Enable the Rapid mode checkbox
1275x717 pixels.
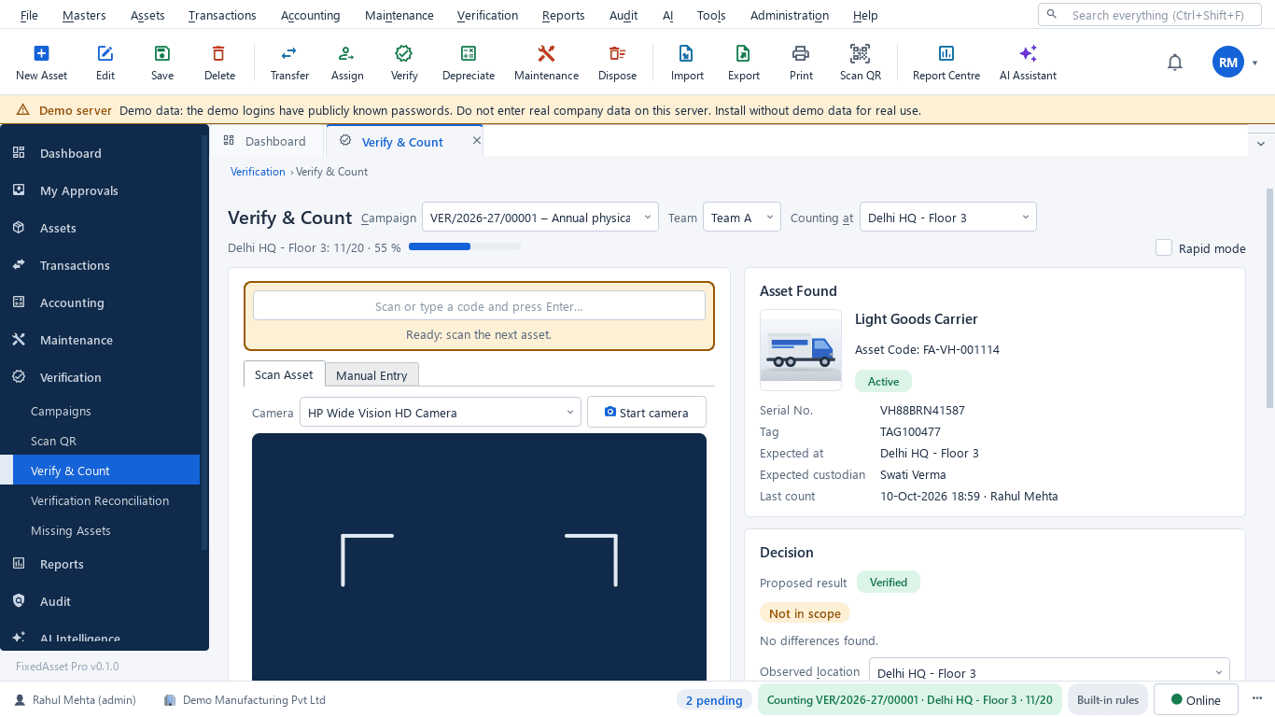1164,247
